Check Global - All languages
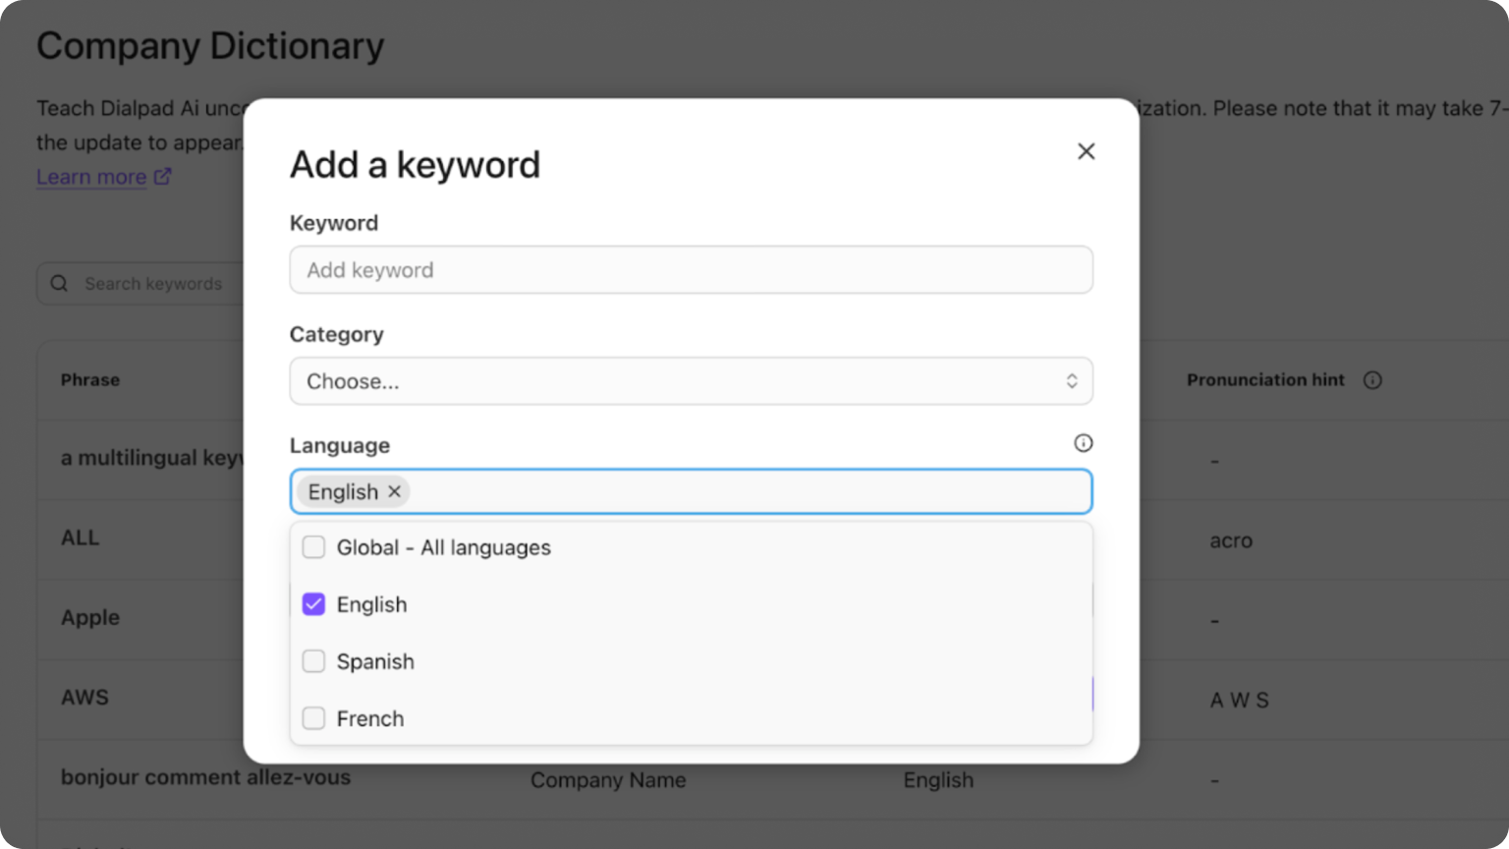Viewport: 1509px width, 849px height. click(313, 547)
